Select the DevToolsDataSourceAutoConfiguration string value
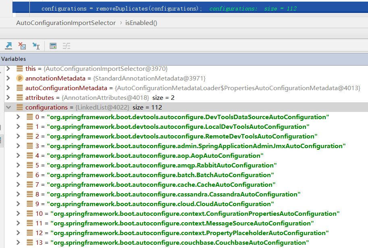 click(188, 117)
